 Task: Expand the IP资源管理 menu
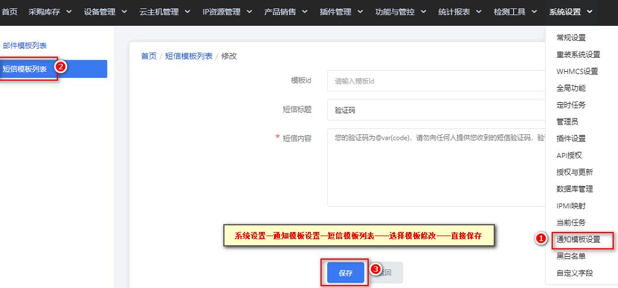pyautogui.click(x=227, y=12)
